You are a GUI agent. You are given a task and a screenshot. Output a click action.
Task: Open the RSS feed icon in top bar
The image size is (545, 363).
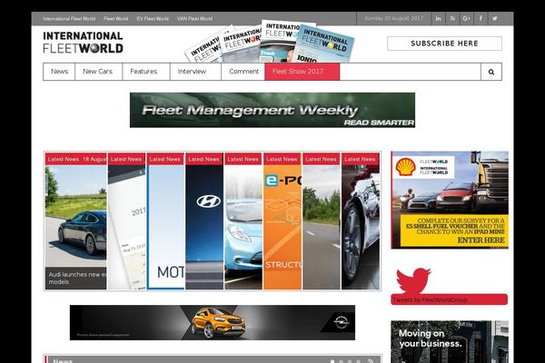pos(452,18)
